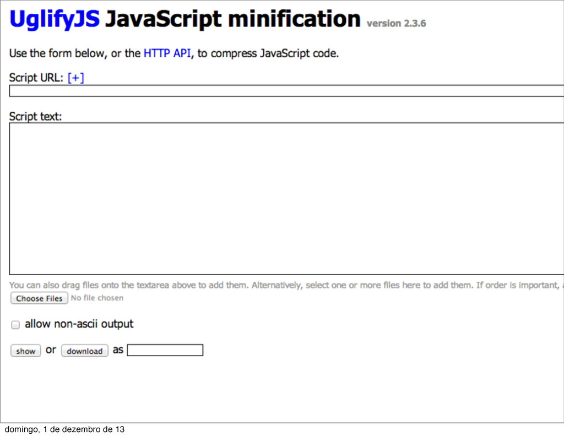Open the UglifyJS title link
The height and width of the screenshot is (437, 564).
point(55,19)
